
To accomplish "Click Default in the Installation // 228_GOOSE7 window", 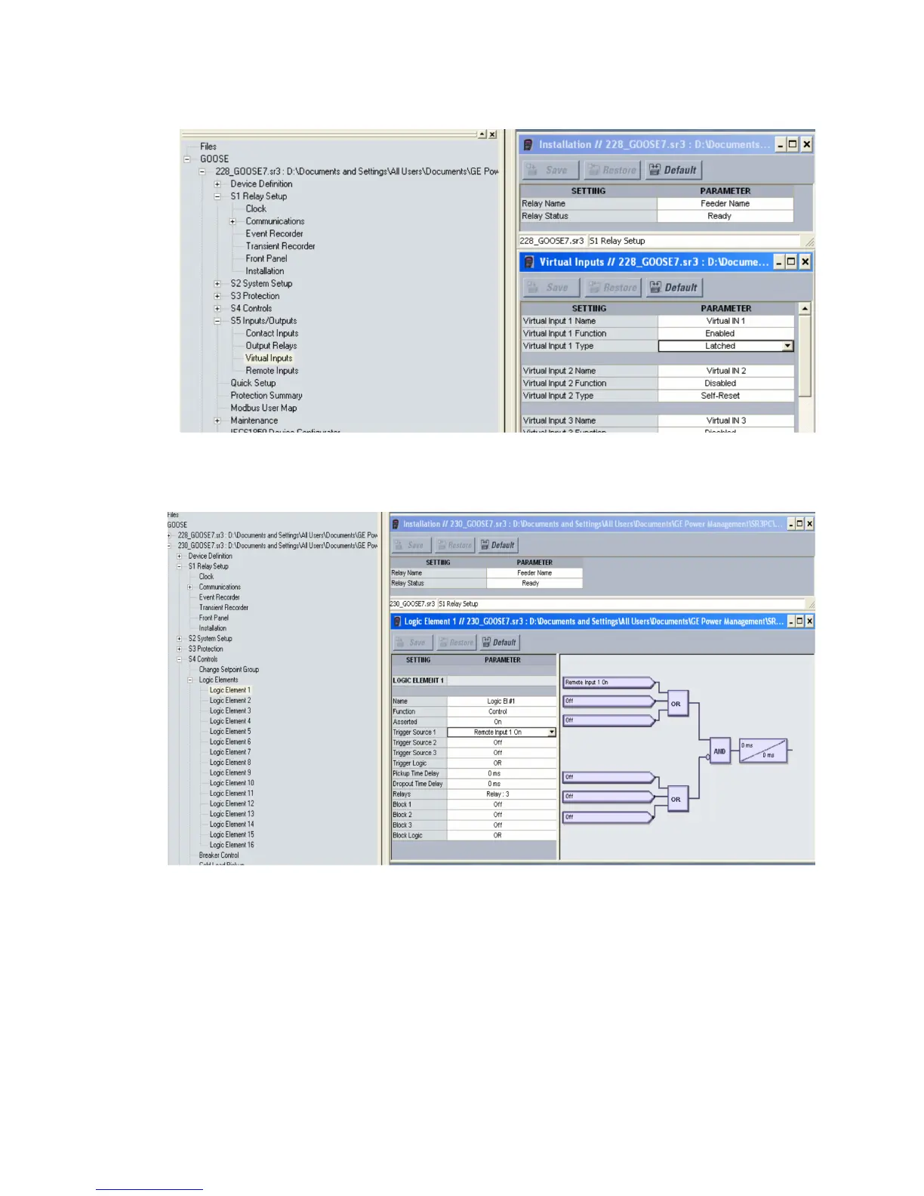I will (x=673, y=171).
